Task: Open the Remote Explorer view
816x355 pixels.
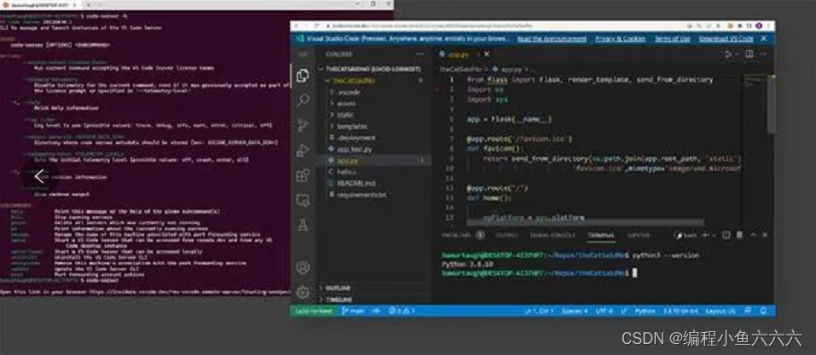Action: click(303, 200)
